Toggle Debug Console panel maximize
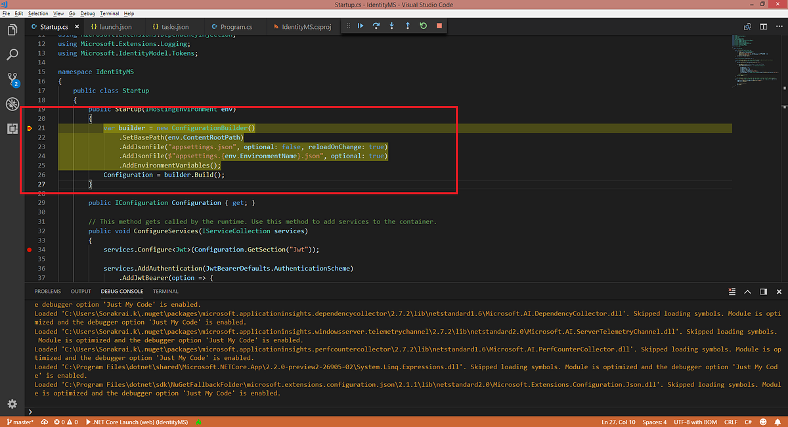This screenshot has width=788, height=427. 747,291
